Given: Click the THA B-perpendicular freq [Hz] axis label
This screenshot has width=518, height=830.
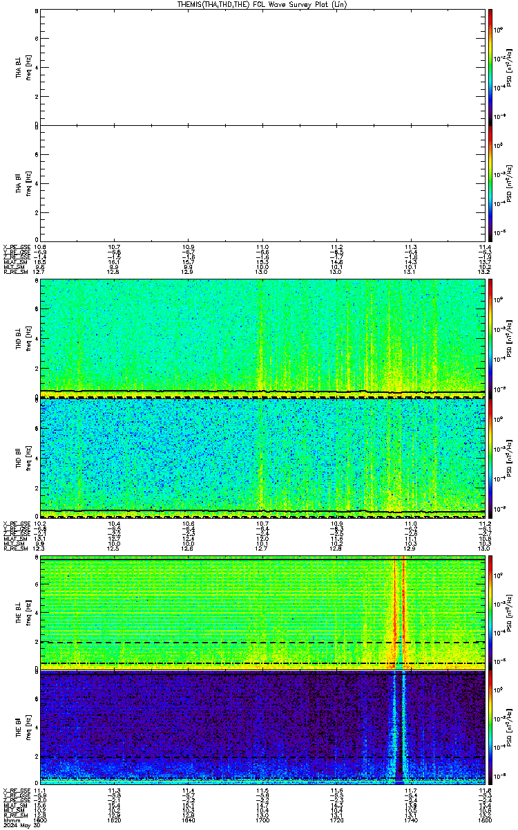Looking at the screenshot, I should (28, 67).
